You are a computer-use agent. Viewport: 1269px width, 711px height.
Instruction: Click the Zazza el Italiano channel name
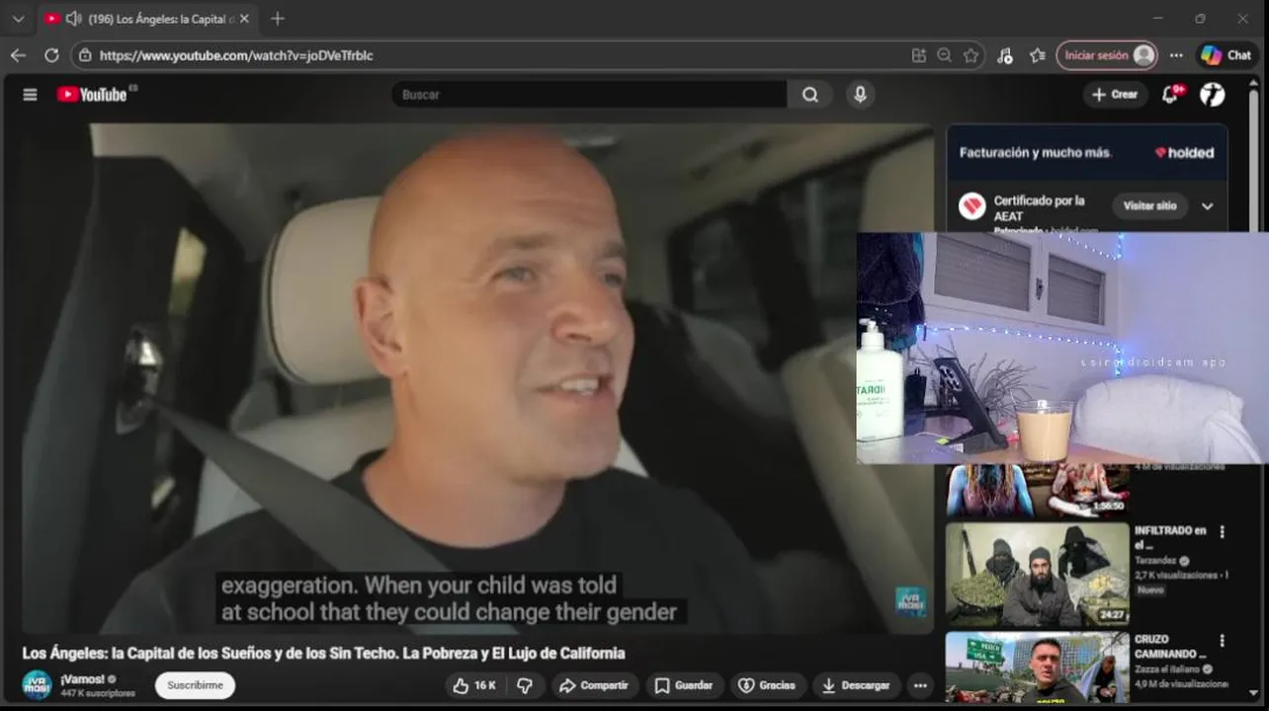tap(1168, 670)
